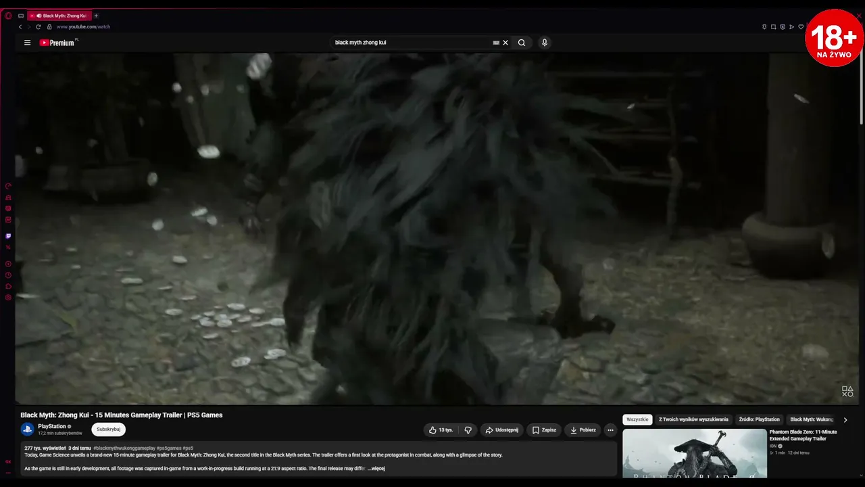
Task: Expand the description with ...więcej
Action: point(376,469)
